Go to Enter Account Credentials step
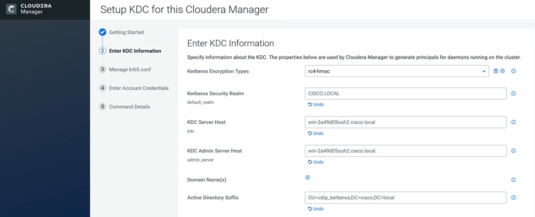The image size is (535, 217). [x=139, y=88]
